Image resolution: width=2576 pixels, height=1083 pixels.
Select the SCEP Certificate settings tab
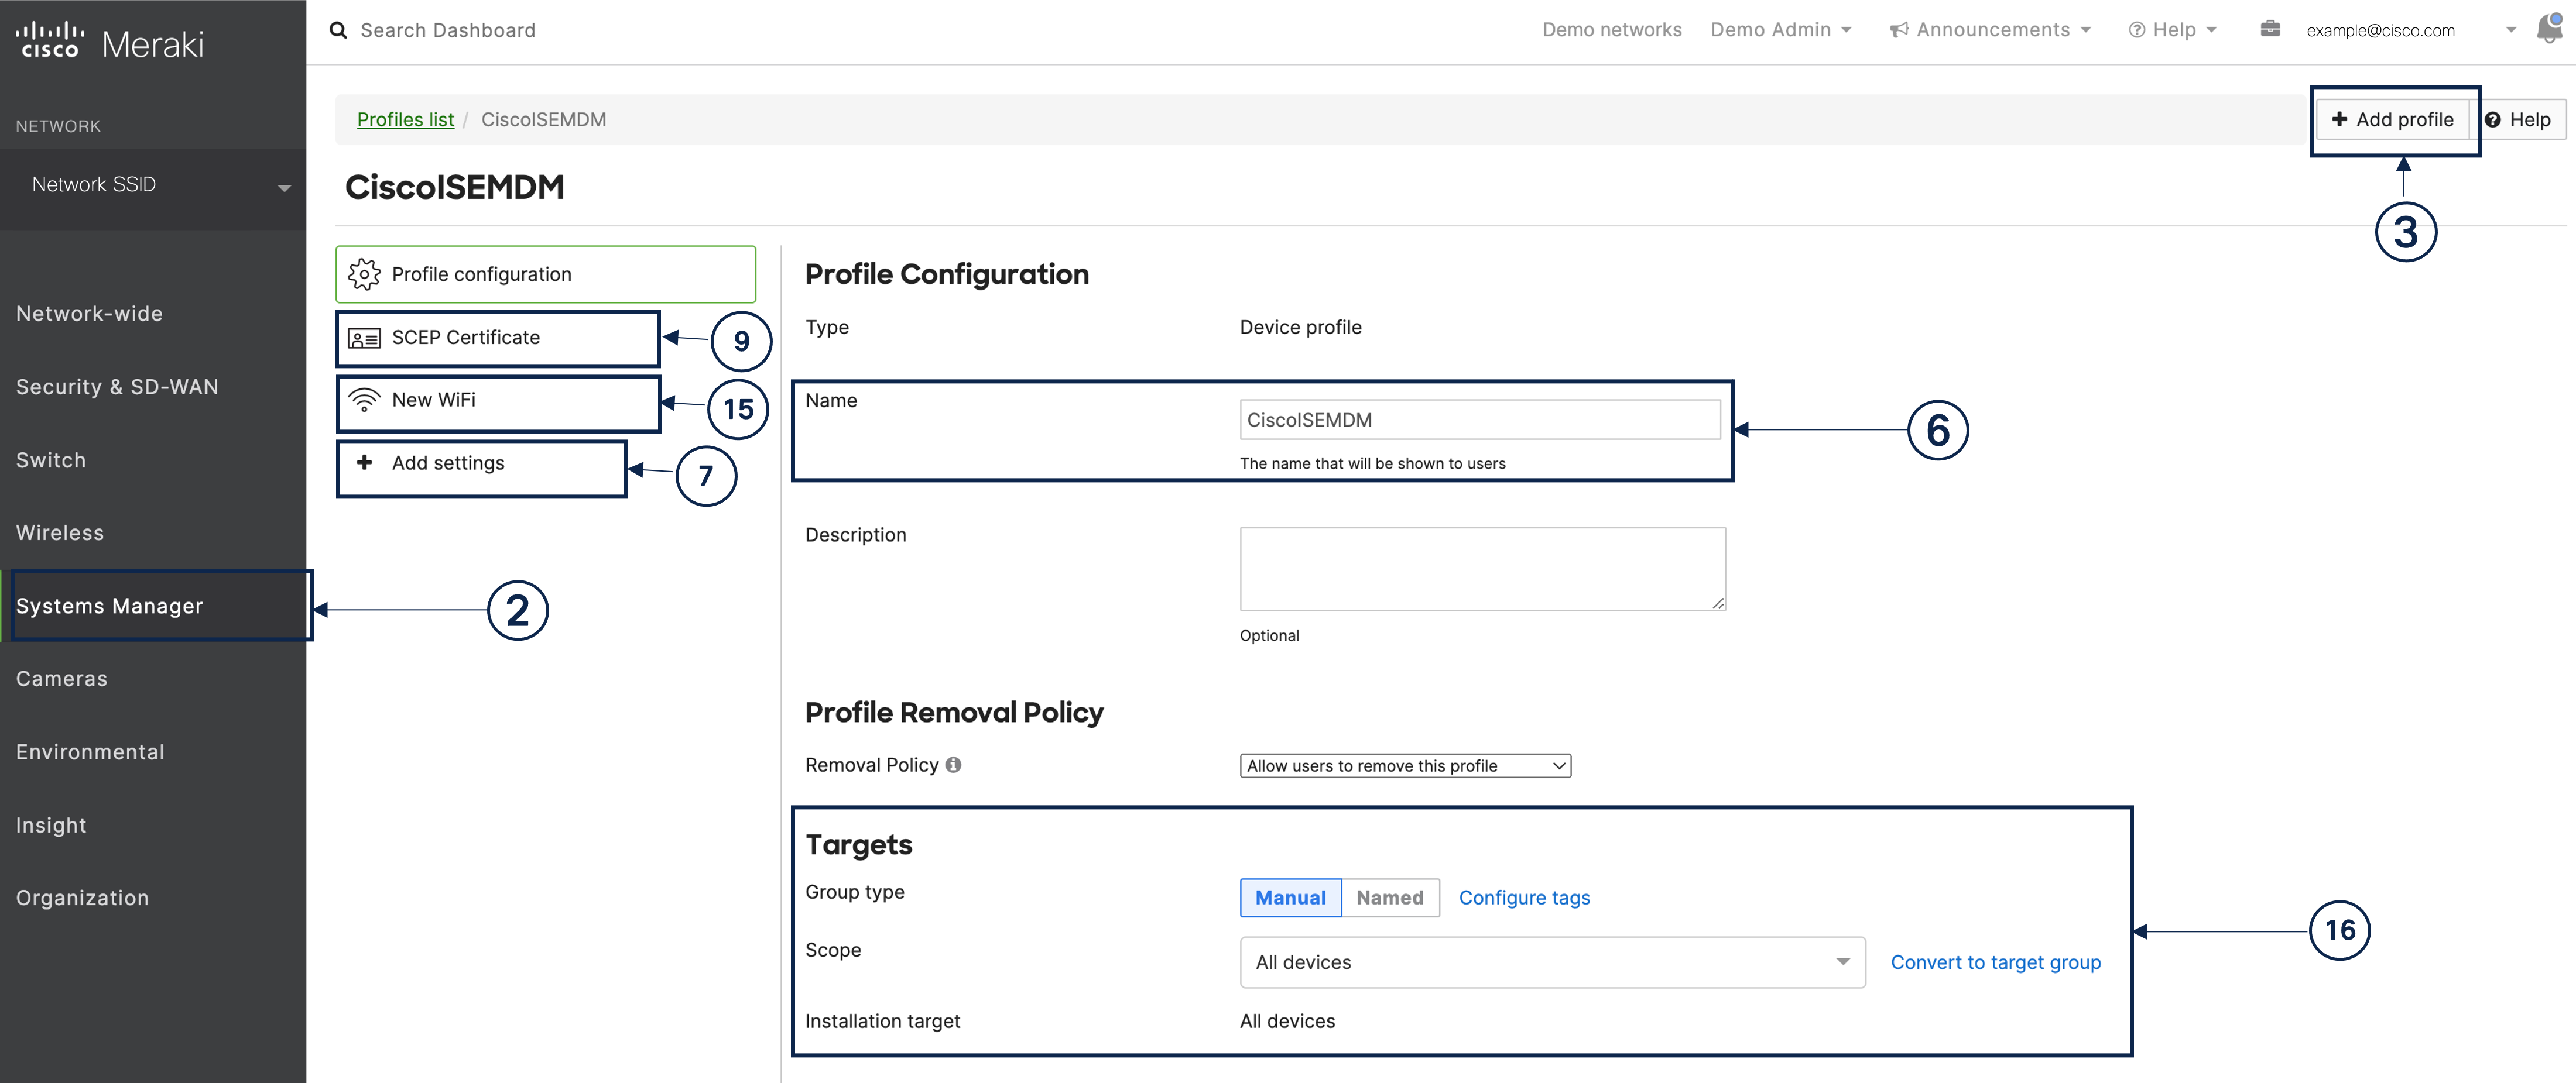coord(498,338)
